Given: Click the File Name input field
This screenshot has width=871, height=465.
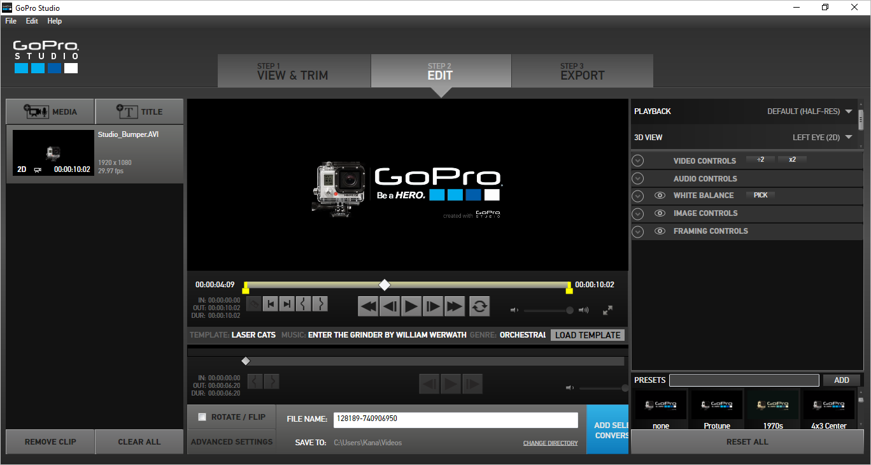Looking at the screenshot, I should coord(456,420).
